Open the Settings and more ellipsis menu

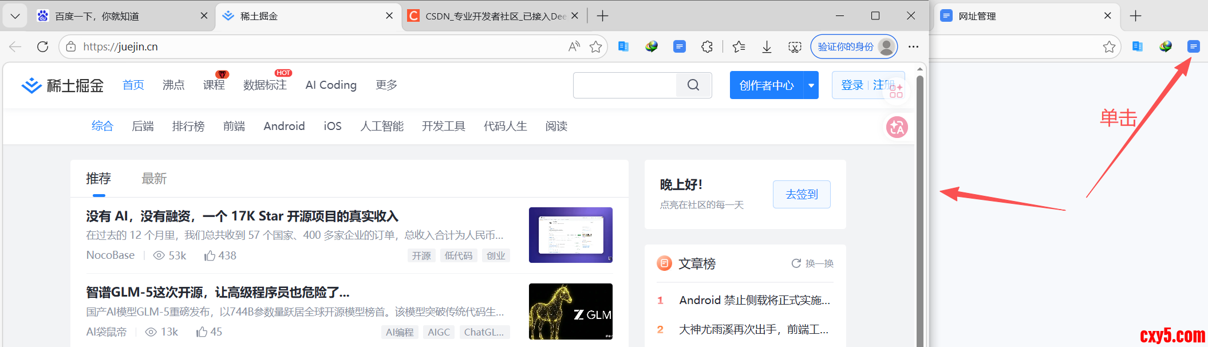913,47
